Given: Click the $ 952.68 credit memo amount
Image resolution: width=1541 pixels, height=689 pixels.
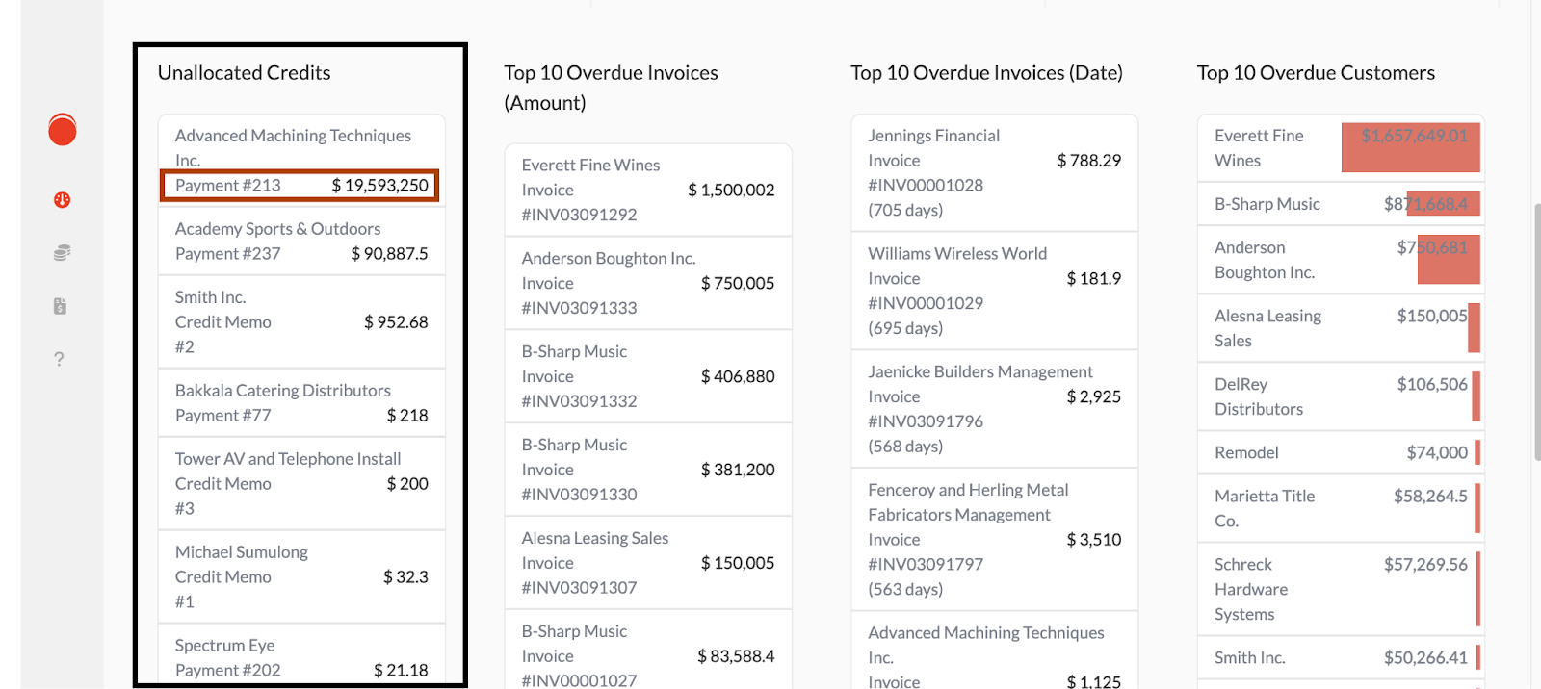Looking at the screenshot, I should point(396,322).
